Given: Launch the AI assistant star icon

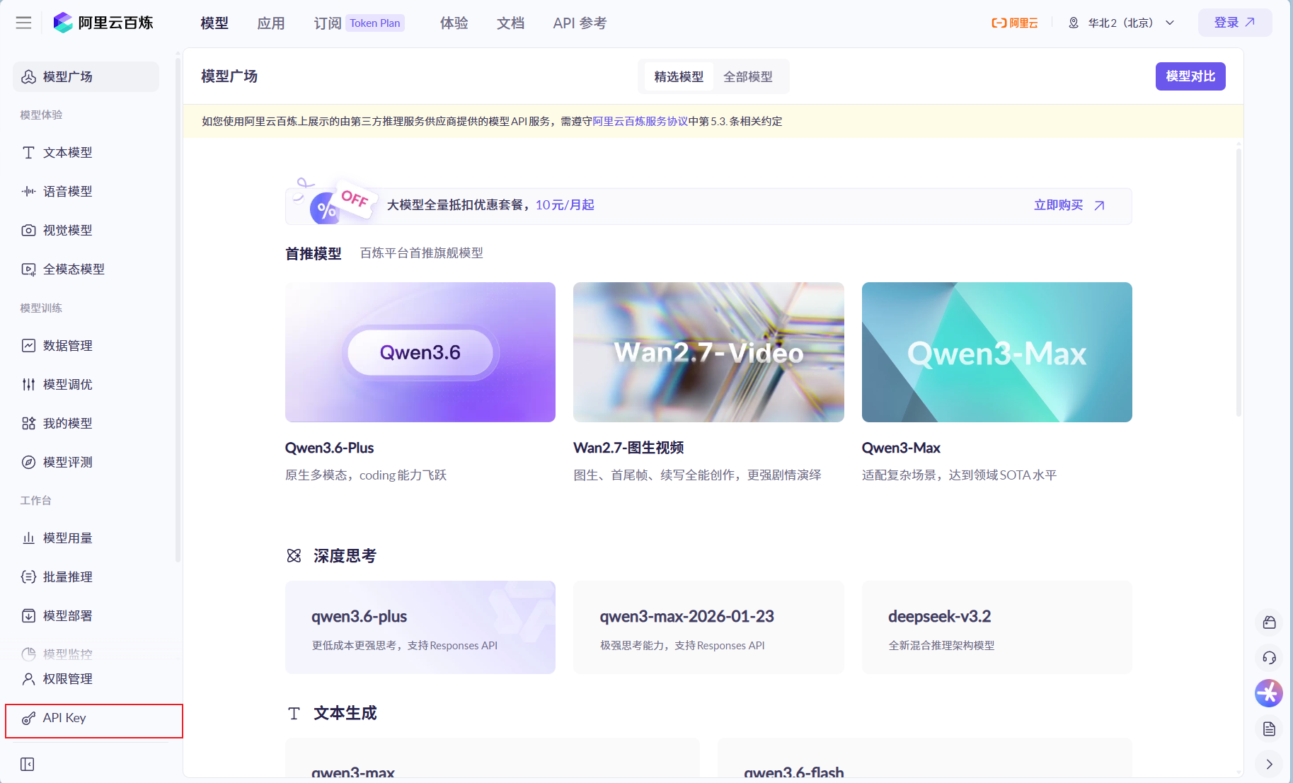Looking at the screenshot, I should point(1269,693).
